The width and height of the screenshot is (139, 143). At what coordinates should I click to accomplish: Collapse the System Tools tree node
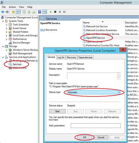click(3, 21)
